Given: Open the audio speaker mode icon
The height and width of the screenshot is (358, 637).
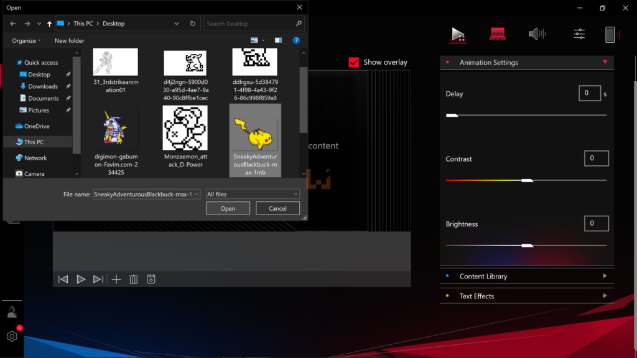Looking at the screenshot, I should point(537,34).
